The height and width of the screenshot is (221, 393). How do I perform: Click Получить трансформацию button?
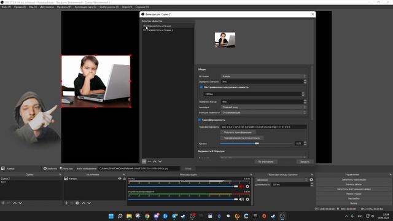[238, 133]
